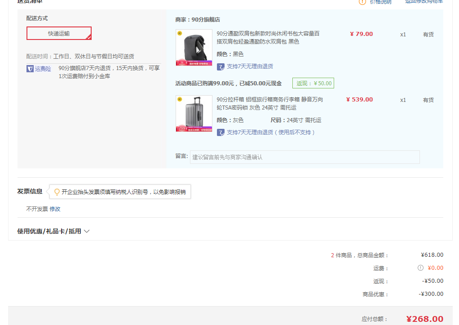Click the 7-day return icon for backpack
This screenshot has height=325, width=459.
[221, 67]
